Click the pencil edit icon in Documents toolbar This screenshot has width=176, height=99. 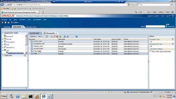click(x=54, y=37)
